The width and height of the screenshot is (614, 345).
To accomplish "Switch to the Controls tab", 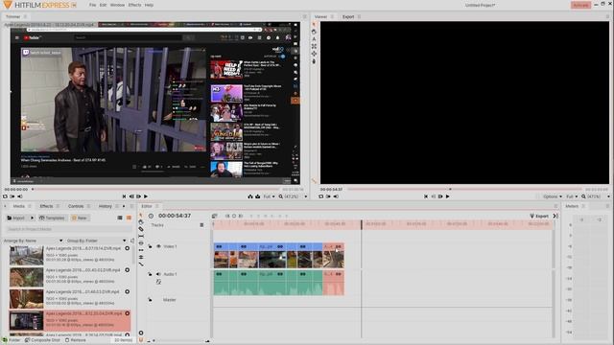I will click(x=76, y=206).
